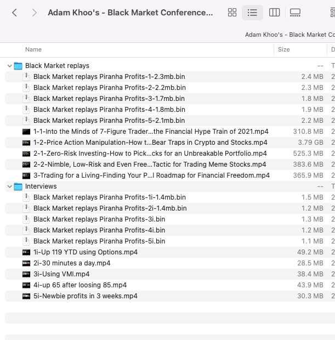Click thumbnail of 4i-up 65 after loosing video
Viewport: 335px width, 340px height.
26,285
